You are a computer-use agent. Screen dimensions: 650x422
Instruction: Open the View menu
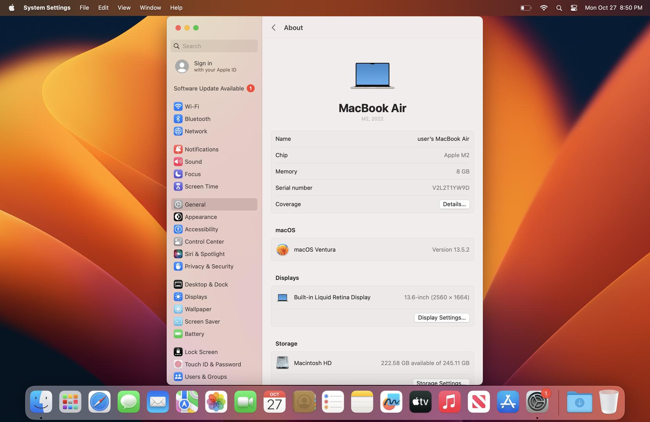pos(124,8)
